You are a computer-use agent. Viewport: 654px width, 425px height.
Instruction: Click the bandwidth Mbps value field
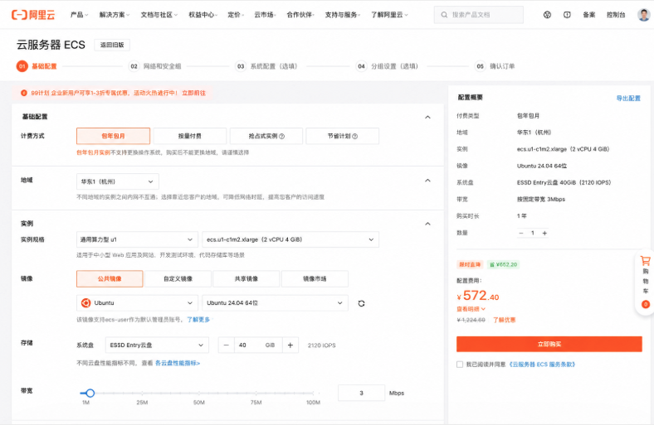click(x=361, y=393)
